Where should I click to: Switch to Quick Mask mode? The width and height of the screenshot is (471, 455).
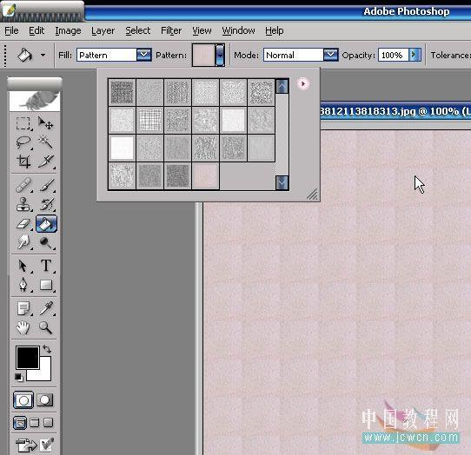click(45, 399)
